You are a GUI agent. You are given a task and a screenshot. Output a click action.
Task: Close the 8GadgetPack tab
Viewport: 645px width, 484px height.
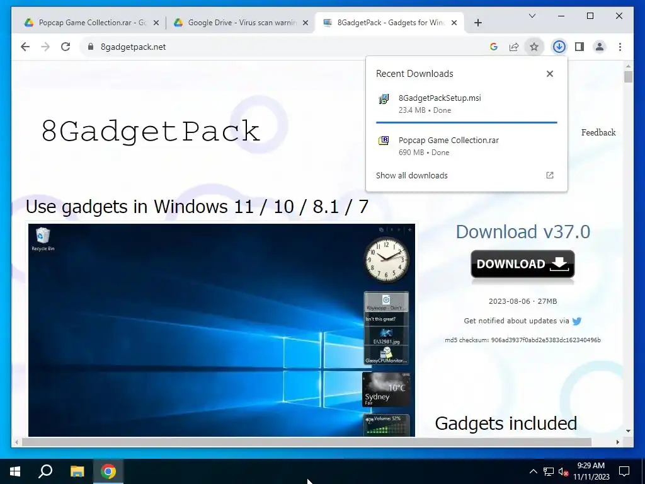(454, 23)
